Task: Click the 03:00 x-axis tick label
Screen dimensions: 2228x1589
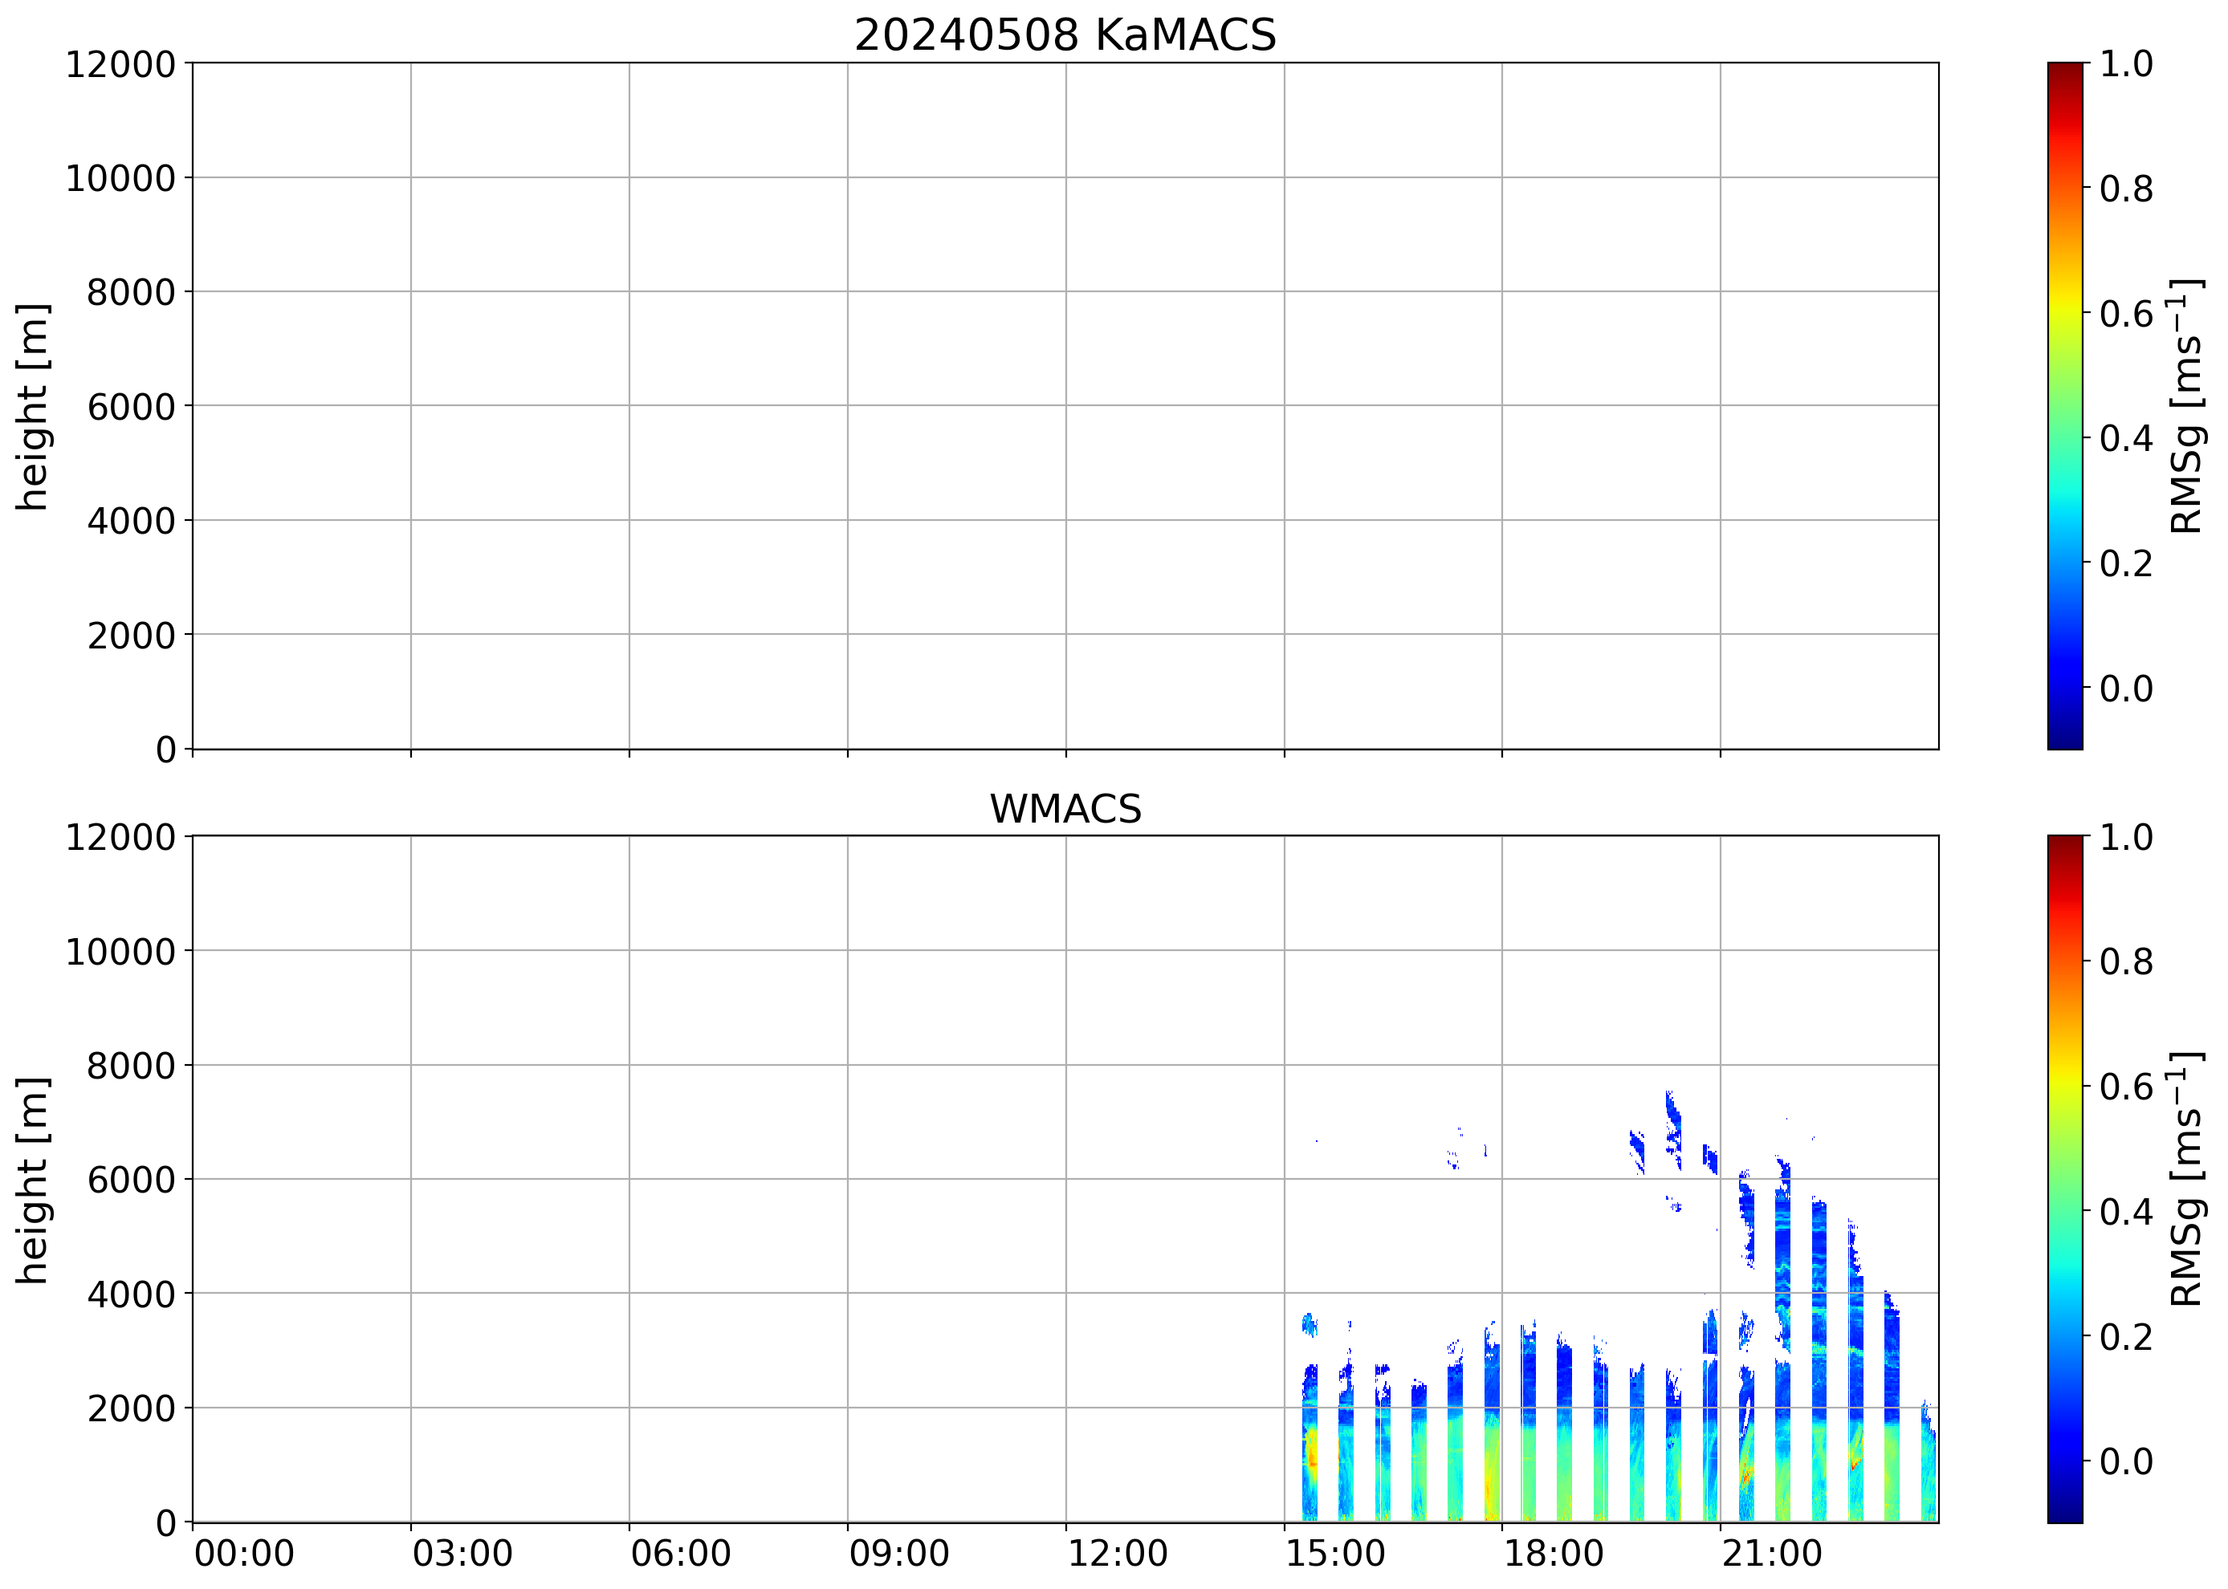Action: click(462, 1554)
